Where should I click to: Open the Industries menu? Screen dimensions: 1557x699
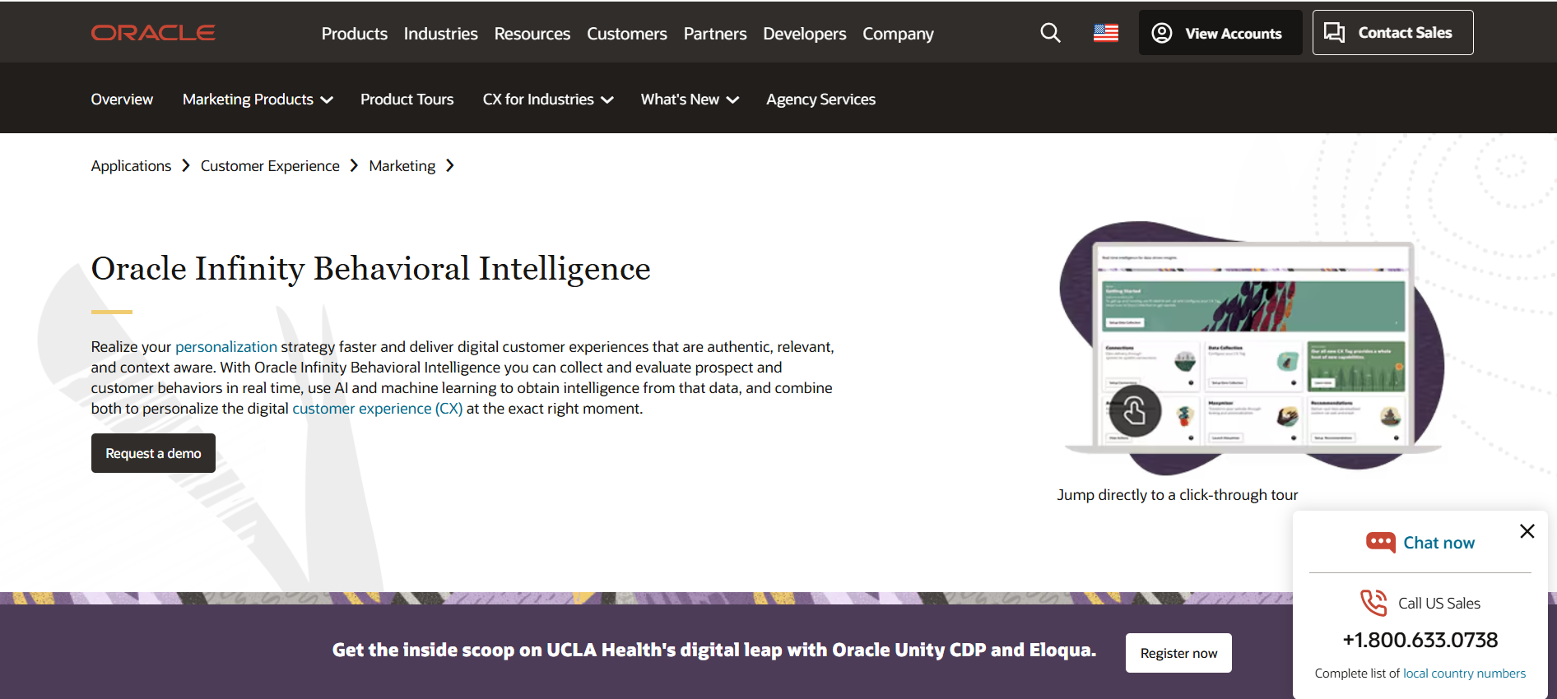click(x=440, y=34)
